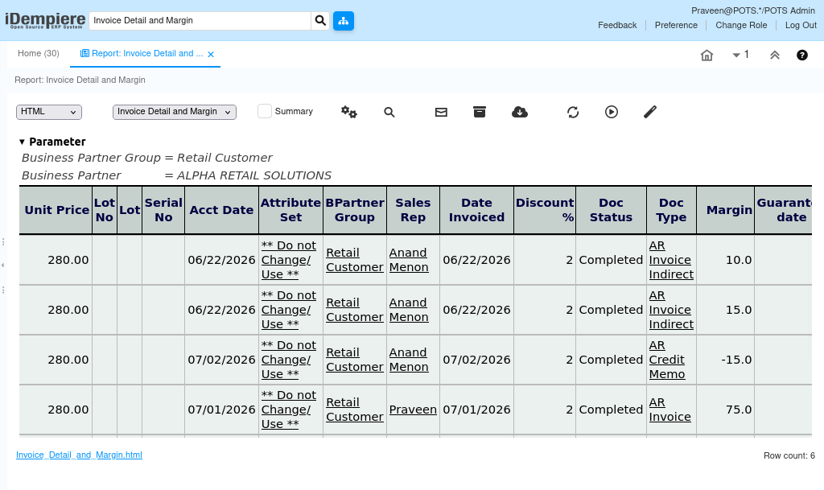Close the Invoice Detail report tab
Viewport: 824px width, 490px height.
211,54
